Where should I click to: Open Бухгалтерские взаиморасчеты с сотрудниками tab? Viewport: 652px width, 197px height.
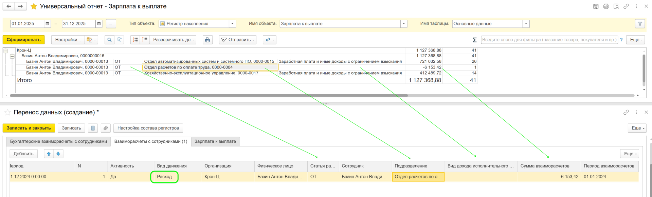[58, 141]
